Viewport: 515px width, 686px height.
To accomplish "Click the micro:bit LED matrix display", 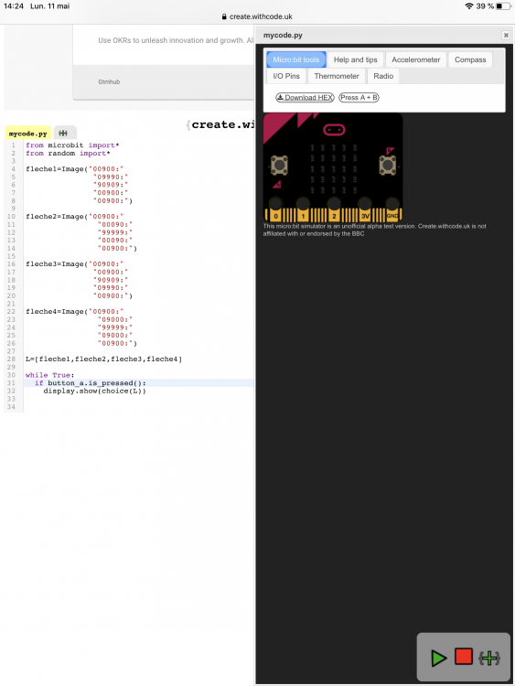I will point(333,169).
